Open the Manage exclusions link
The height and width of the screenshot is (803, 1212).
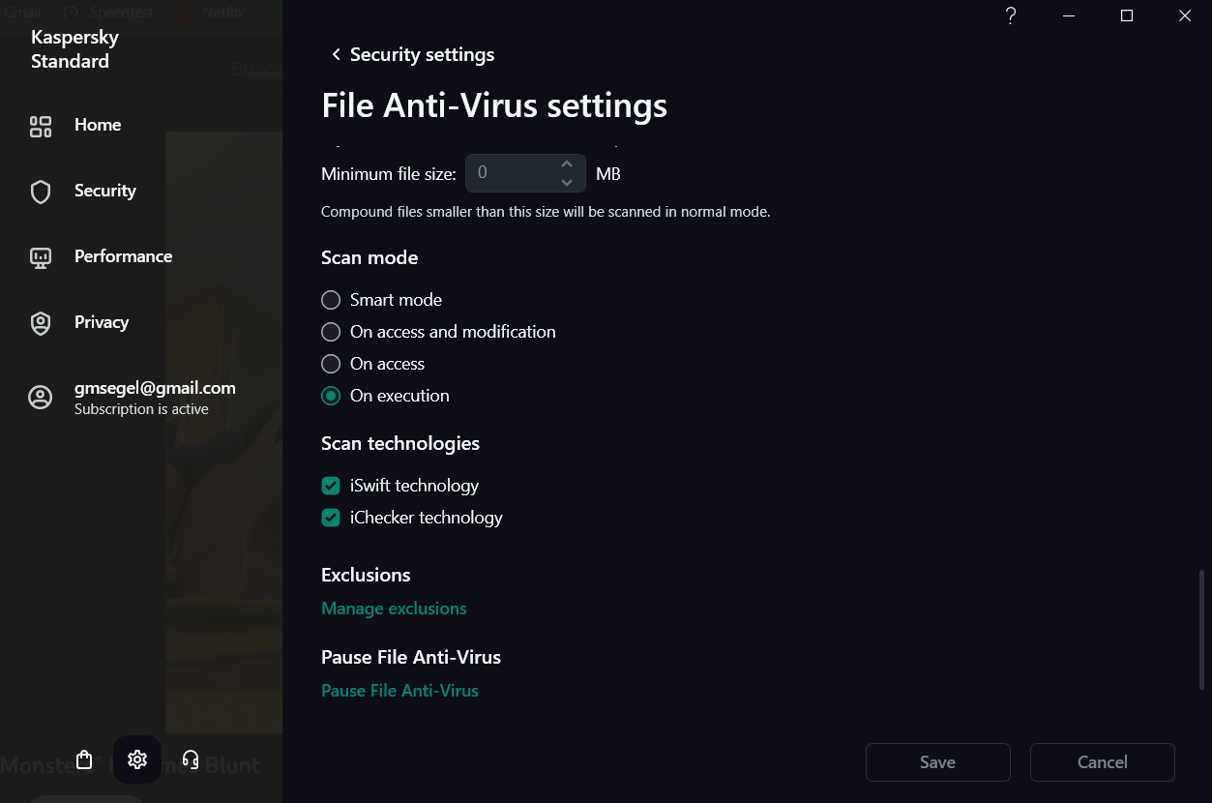coord(394,609)
